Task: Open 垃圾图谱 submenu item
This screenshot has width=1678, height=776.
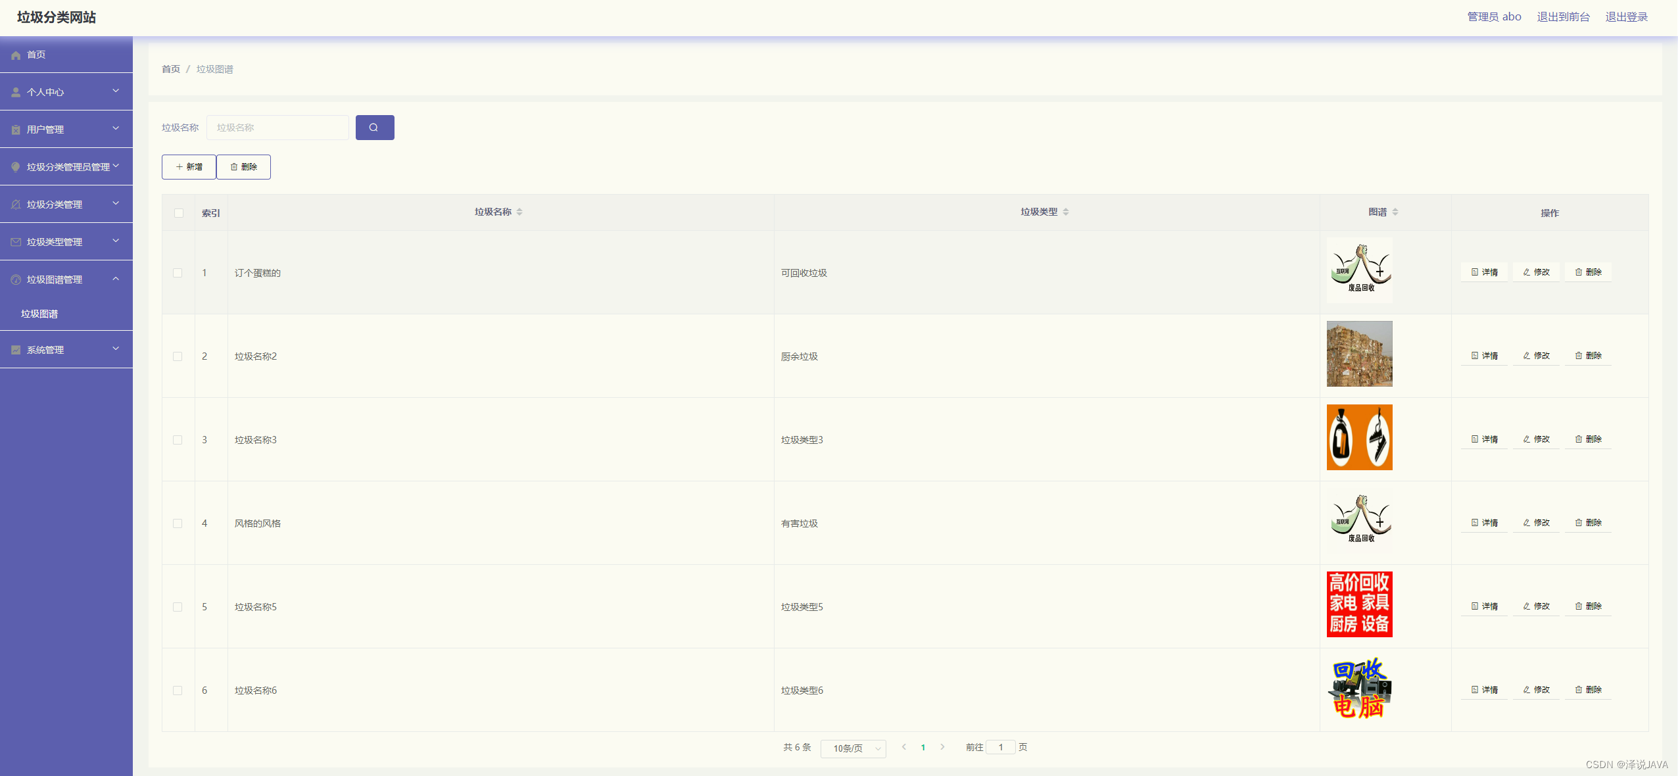Action: [39, 314]
